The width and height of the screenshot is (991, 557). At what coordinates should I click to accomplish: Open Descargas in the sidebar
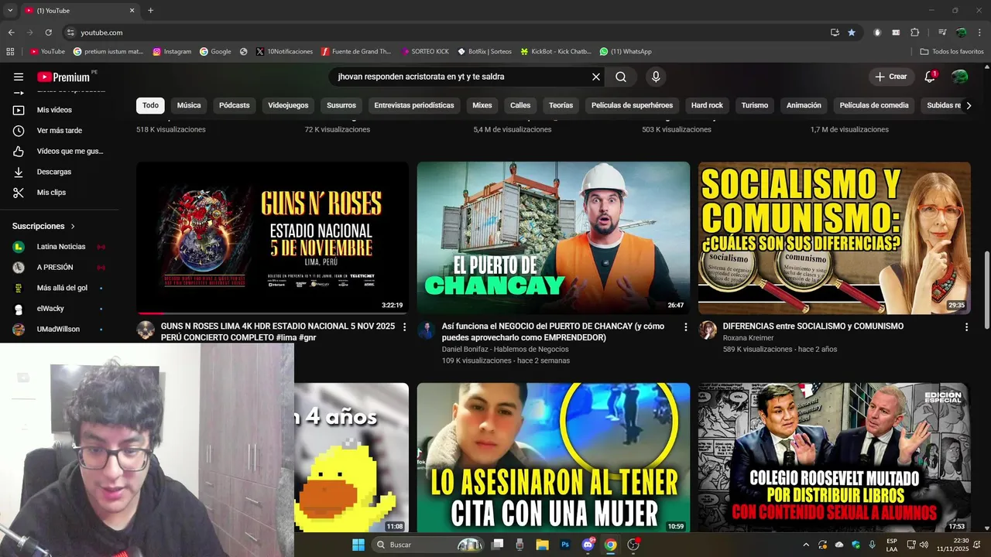pos(60,172)
